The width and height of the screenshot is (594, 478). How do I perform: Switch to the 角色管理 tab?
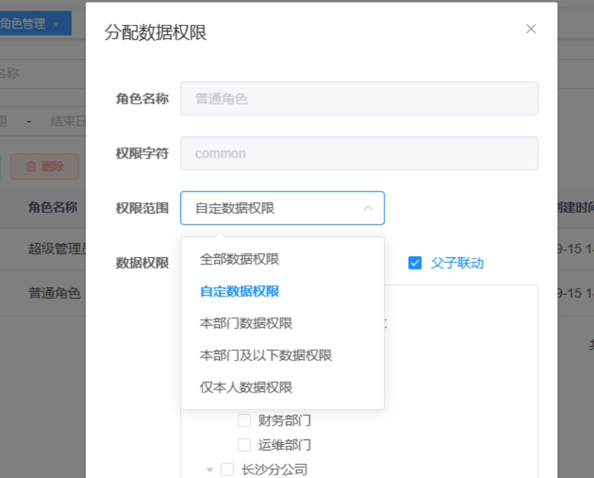point(23,24)
